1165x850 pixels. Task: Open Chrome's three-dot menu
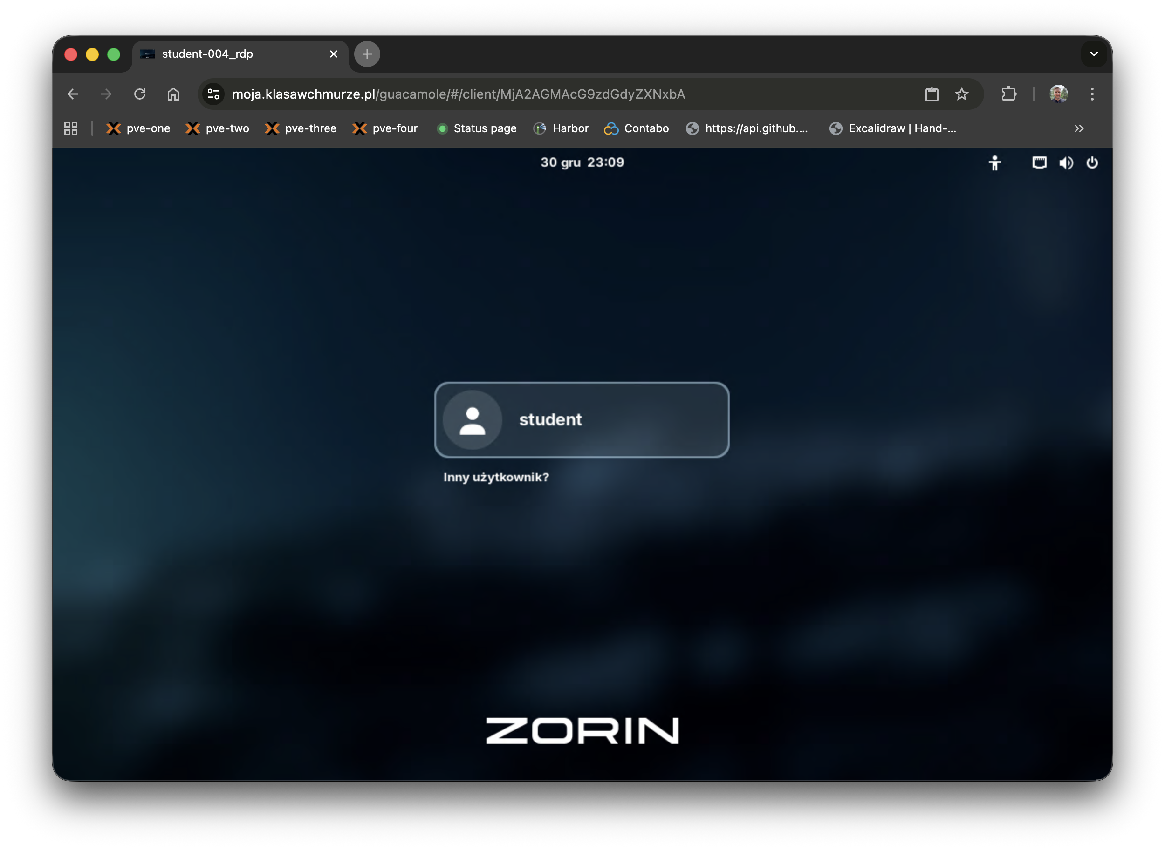[1092, 94]
